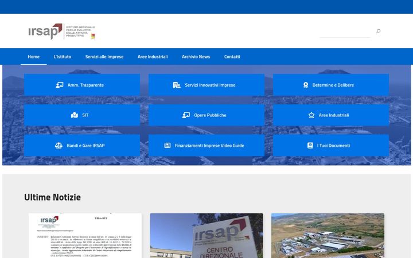Click the I Tuoi Documenti icon
413x258 pixels.
(310, 145)
